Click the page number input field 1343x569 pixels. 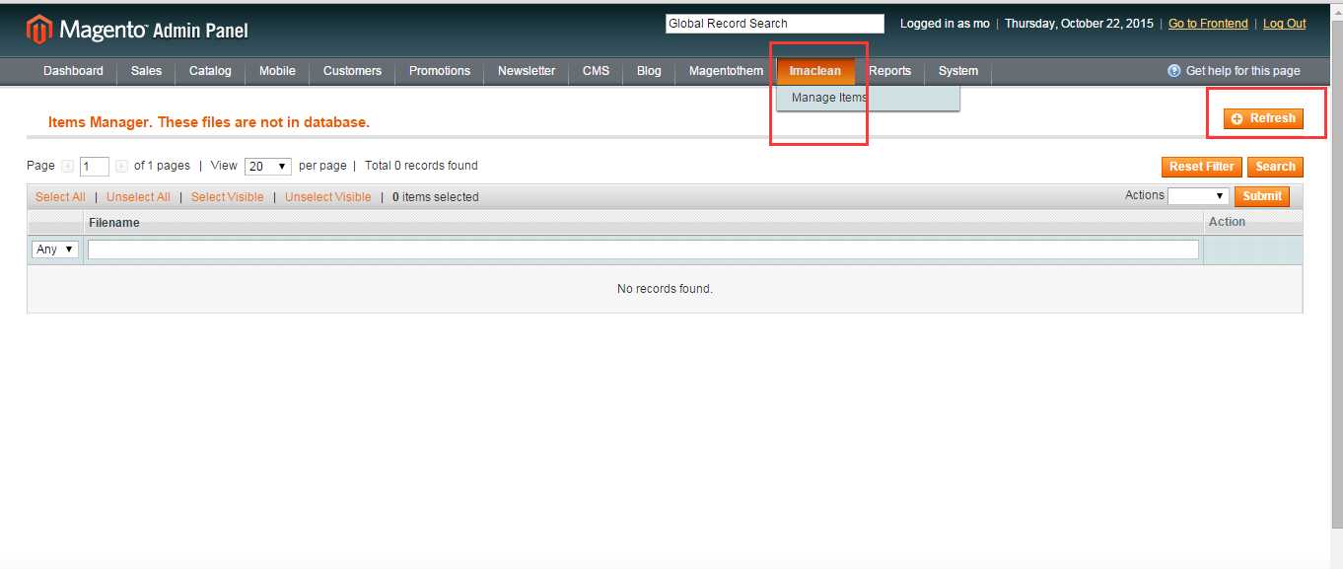point(95,167)
